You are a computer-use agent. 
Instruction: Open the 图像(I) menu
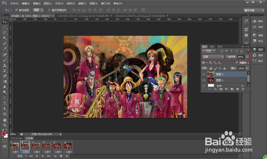37,3
